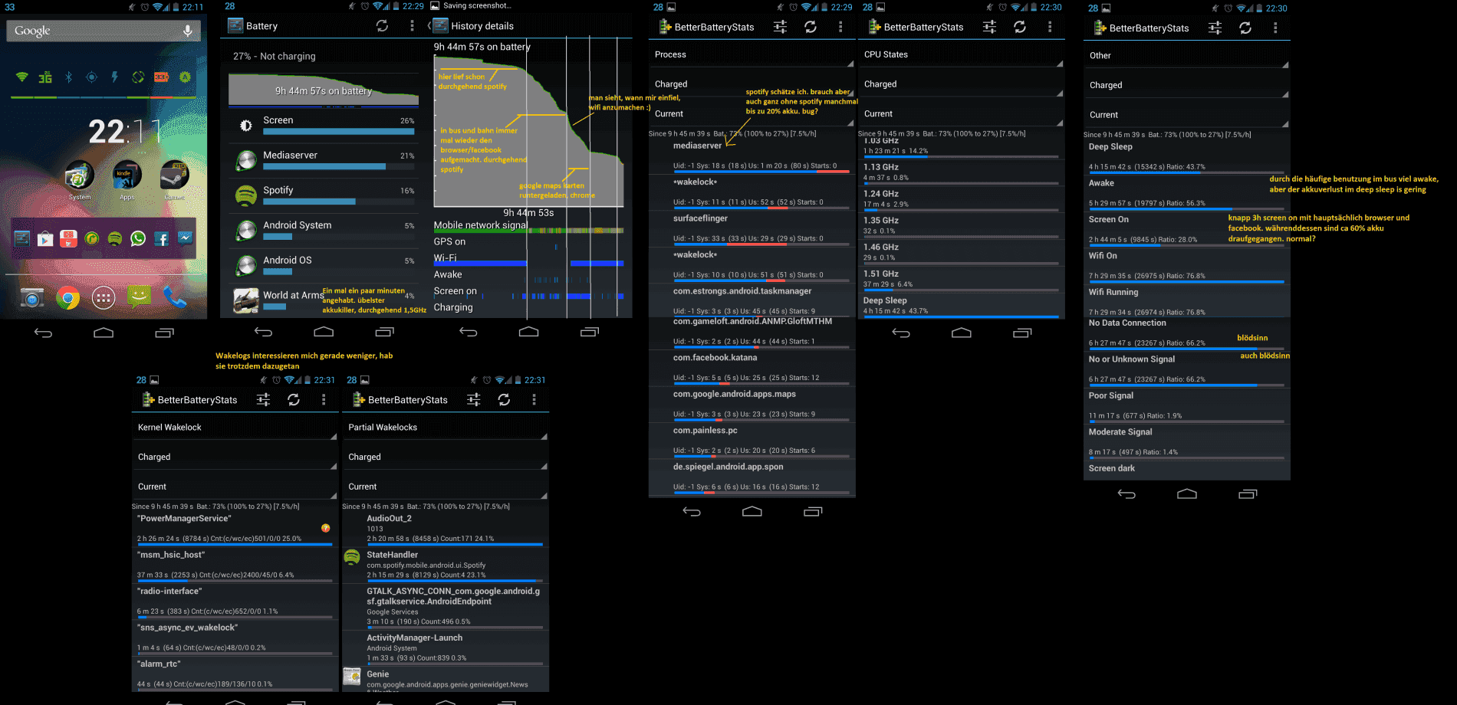The image size is (1457, 705).
Task: Open the app drawer from the dock
Action: (104, 297)
